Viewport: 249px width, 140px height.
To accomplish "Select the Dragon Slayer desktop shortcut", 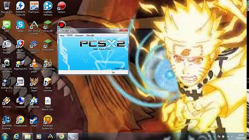I will (34, 85).
